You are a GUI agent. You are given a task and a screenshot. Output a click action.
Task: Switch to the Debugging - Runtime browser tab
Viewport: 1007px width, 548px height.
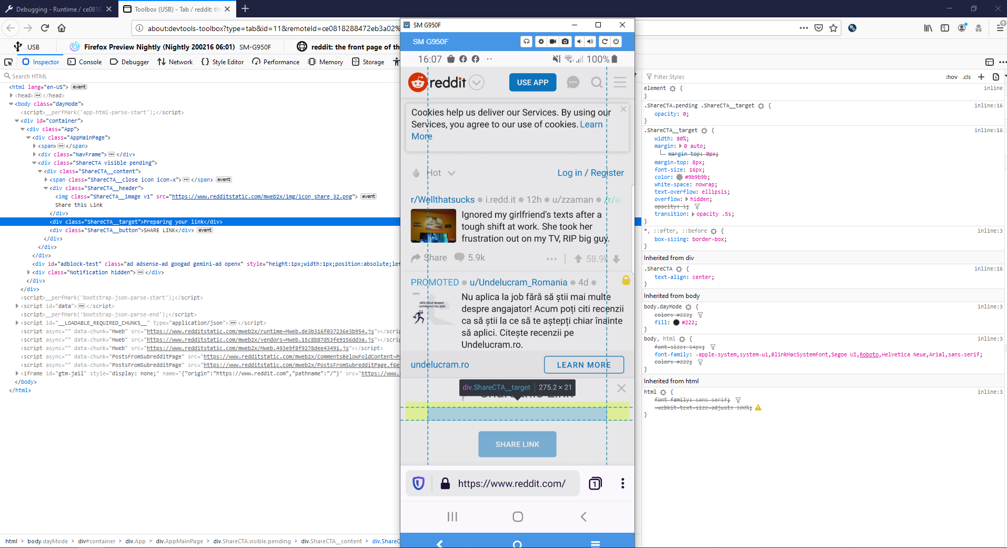(55, 9)
